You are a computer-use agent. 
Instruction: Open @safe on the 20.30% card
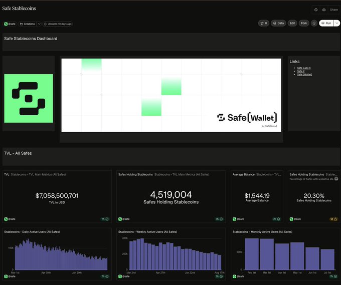click(295, 219)
